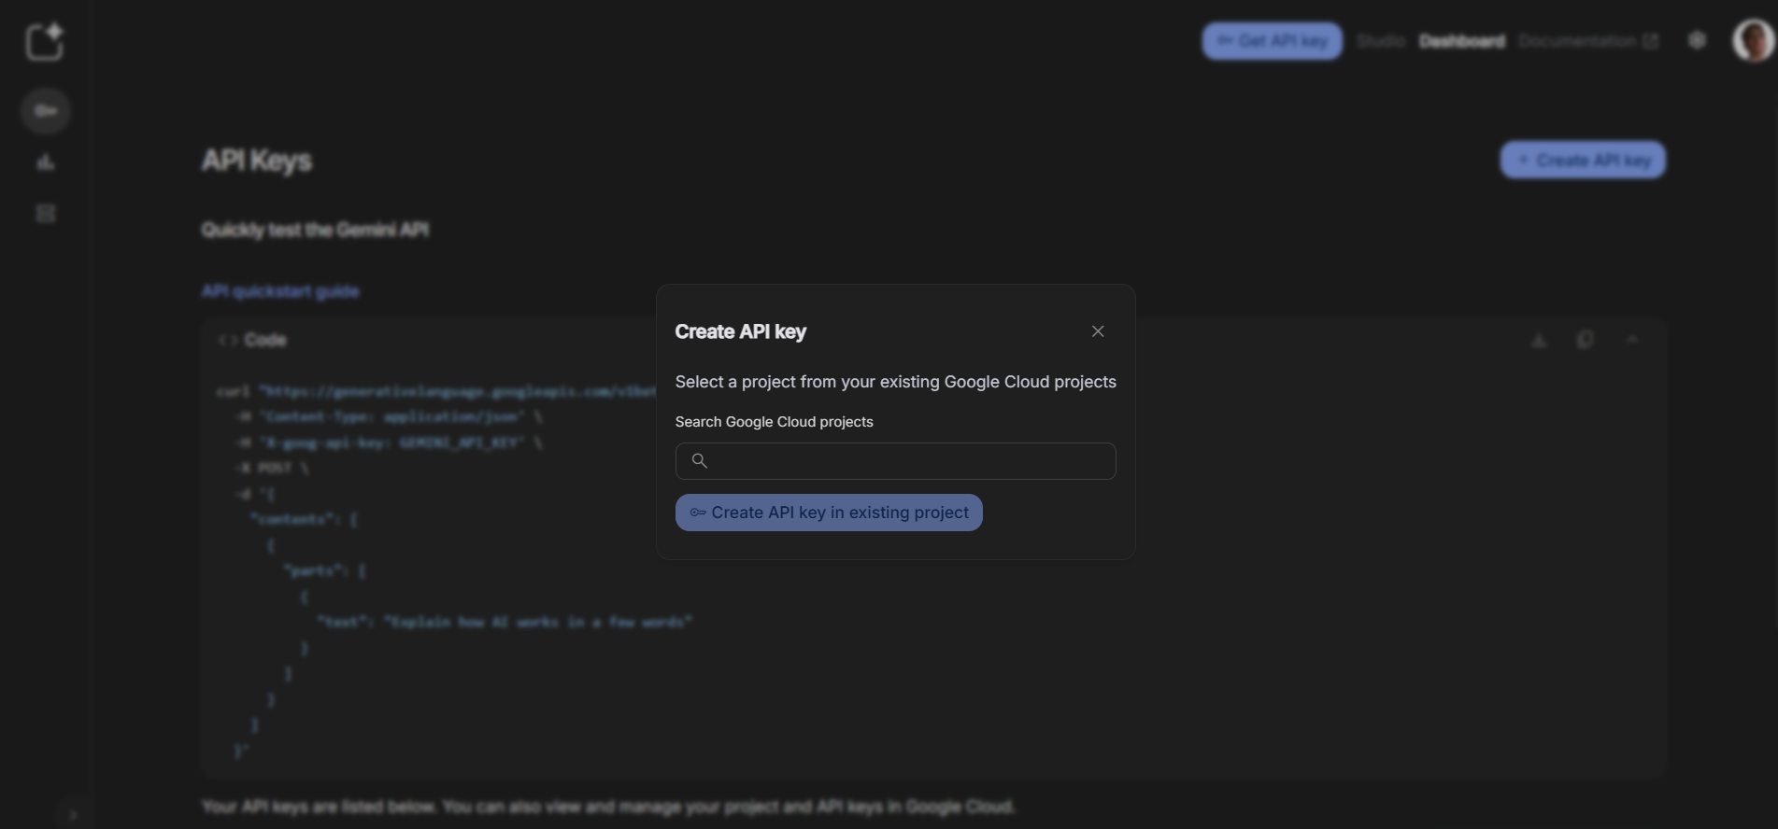
Task: Open the bottom sidebar grid icon
Action: (45, 214)
